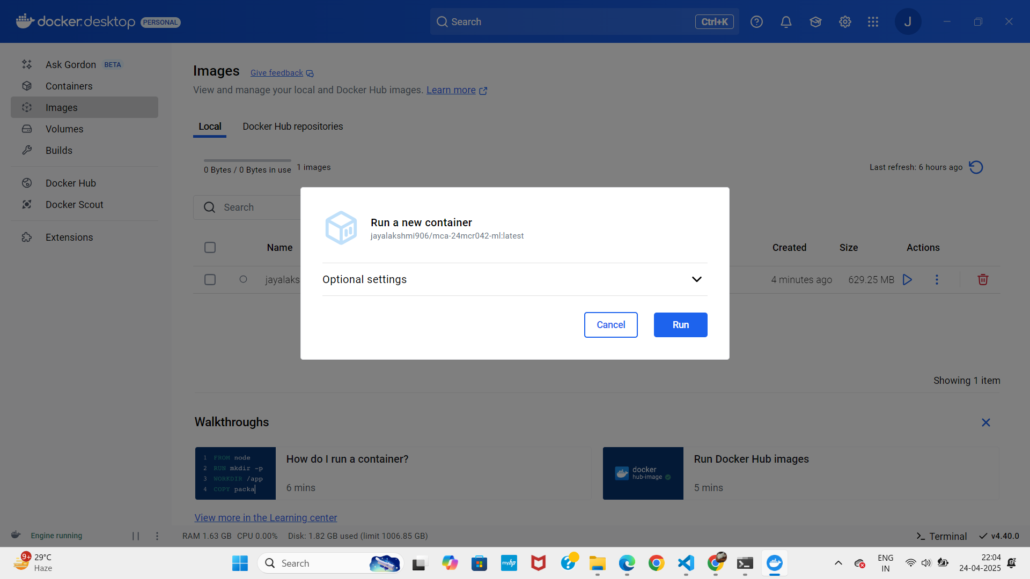The height and width of the screenshot is (579, 1030).
Task: Open the weather widget showing 29°C Haze
Action: [x=33, y=563]
